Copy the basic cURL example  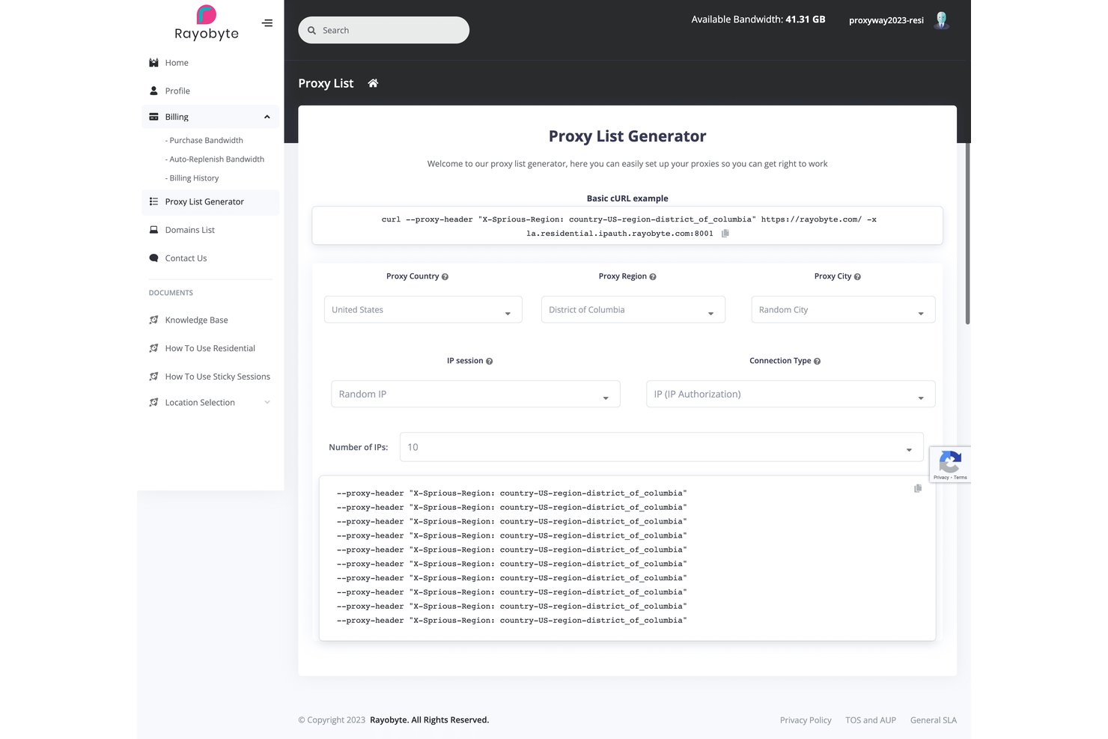tap(725, 234)
